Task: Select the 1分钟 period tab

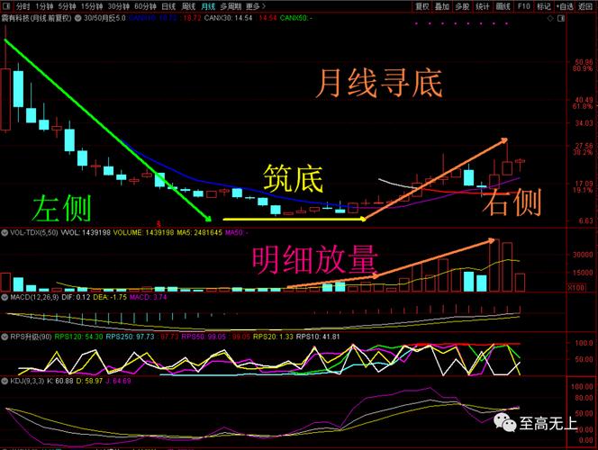Action: click(44, 6)
